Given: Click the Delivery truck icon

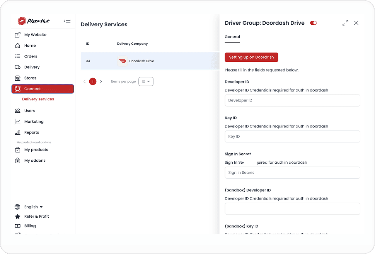Looking at the screenshot, I should (x=17, y=67).
